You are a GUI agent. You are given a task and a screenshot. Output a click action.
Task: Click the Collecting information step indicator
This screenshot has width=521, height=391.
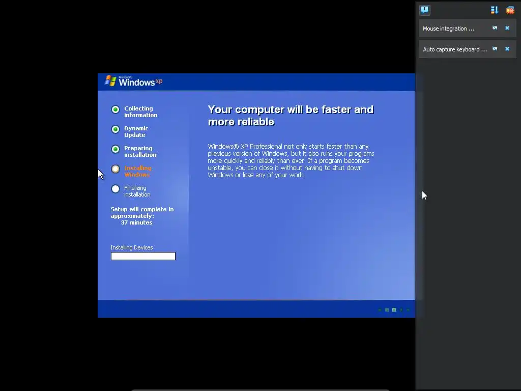coord(115,109)
